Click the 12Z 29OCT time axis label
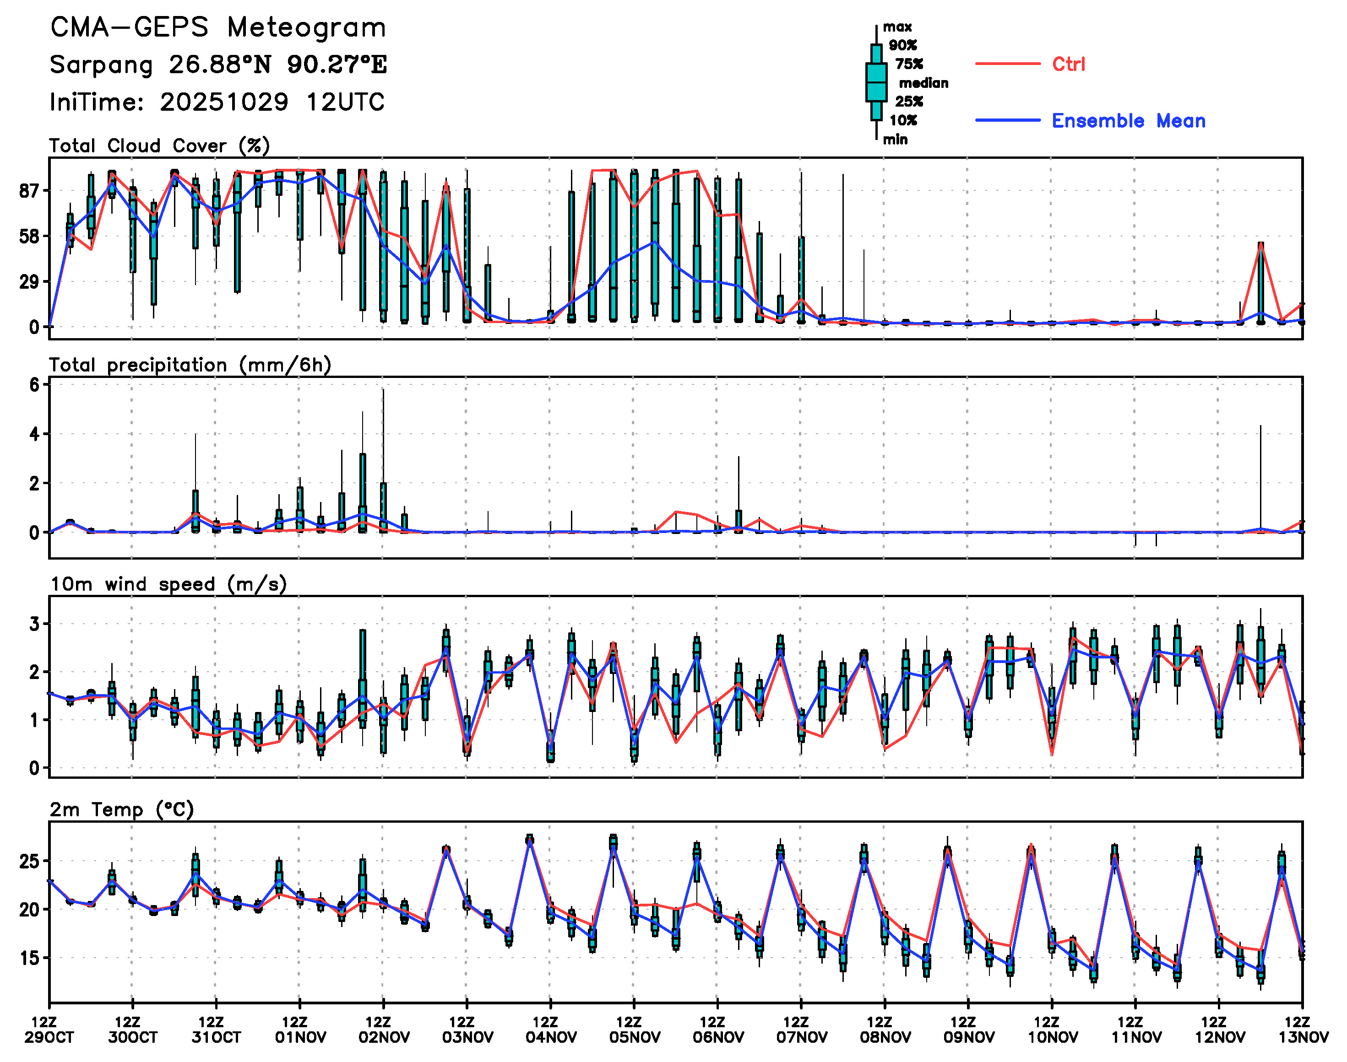Screen dimensions: 1347x1062 click(49, 1029)
